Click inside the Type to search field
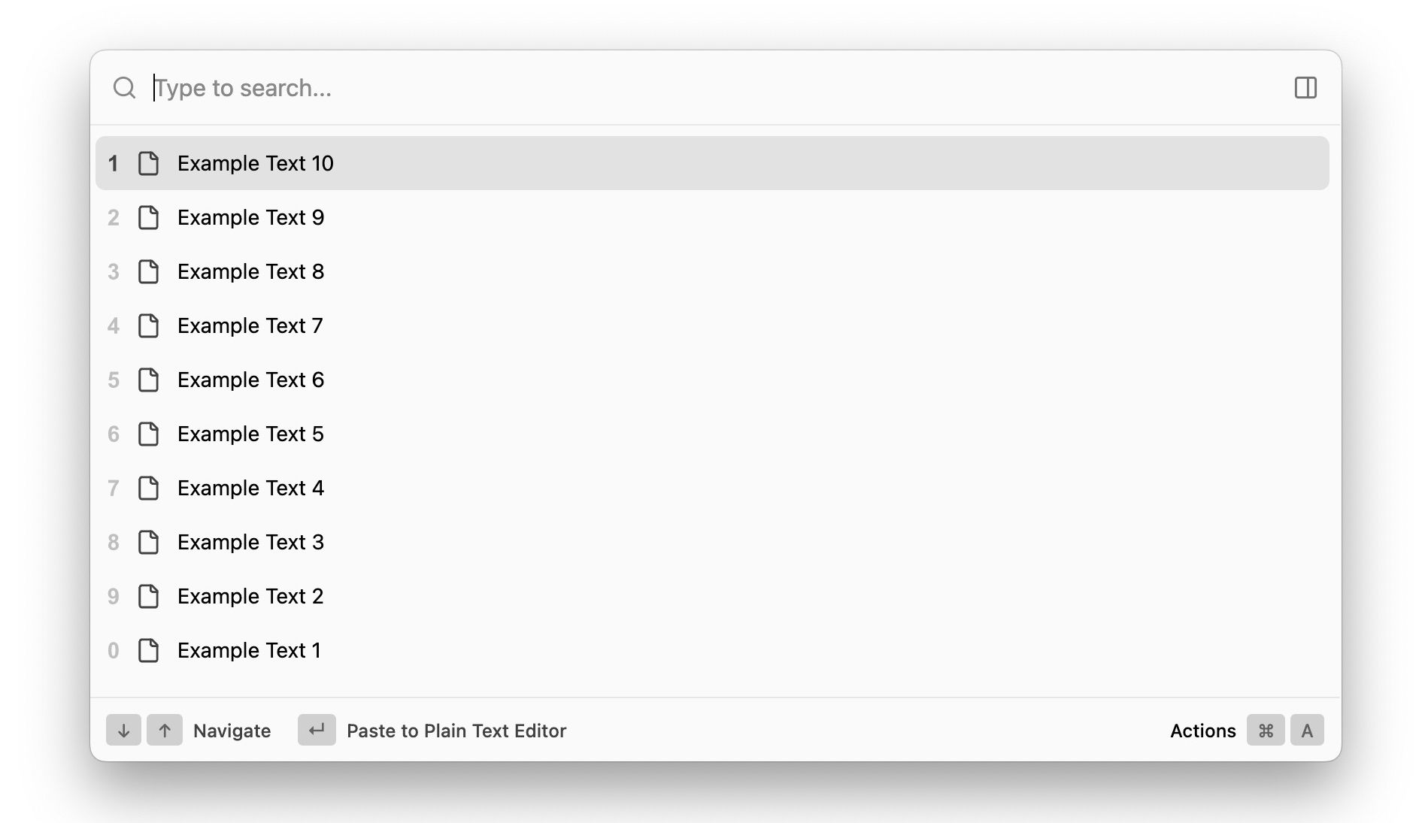The image size is (1428, 823). 677,88
